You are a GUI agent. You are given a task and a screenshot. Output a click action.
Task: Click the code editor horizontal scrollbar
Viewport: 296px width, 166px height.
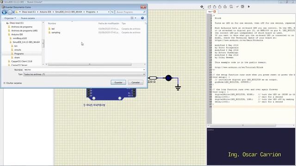click(x=243, y=125)
